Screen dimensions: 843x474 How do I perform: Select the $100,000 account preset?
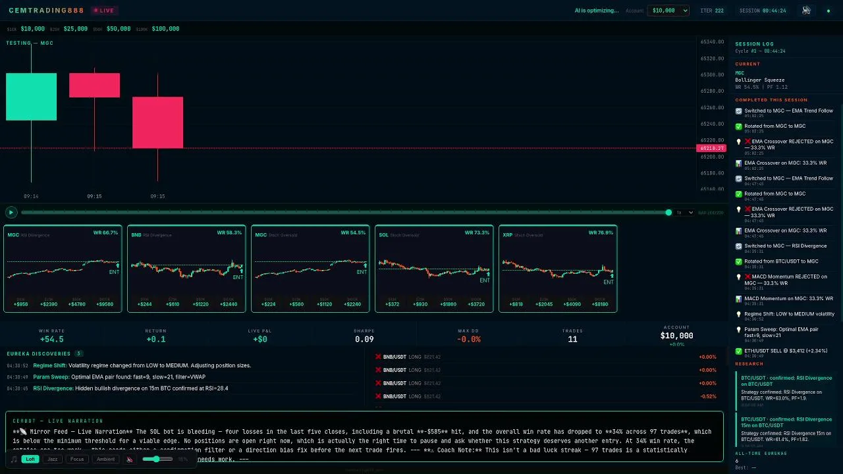(165, 29)
